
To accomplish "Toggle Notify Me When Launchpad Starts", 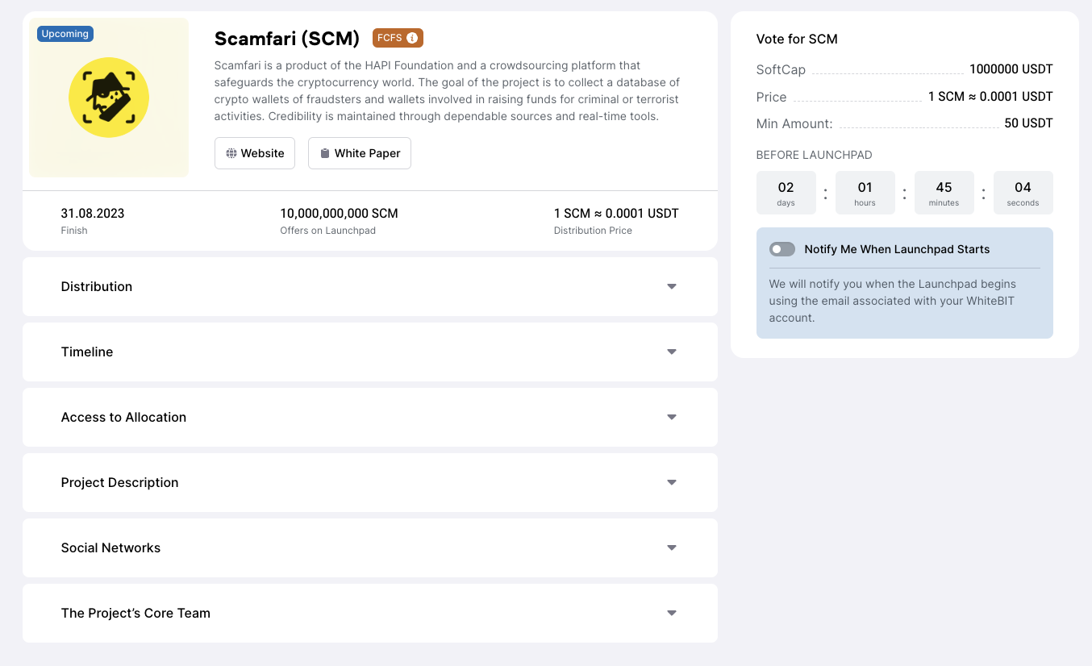I will (x=782, y=249).
